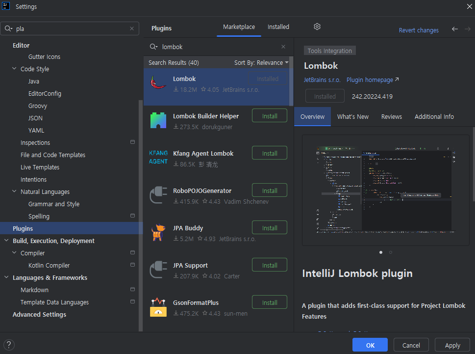Click the plugin search magnifier icon
The height and width of the screenshot is (354, 475).
(153, 47)
